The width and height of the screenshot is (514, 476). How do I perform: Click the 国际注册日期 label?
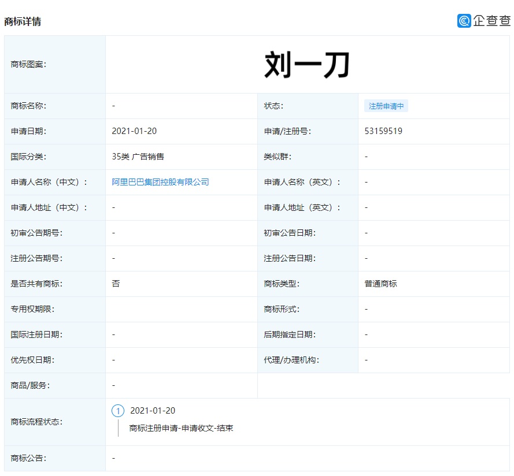[36, 335]
